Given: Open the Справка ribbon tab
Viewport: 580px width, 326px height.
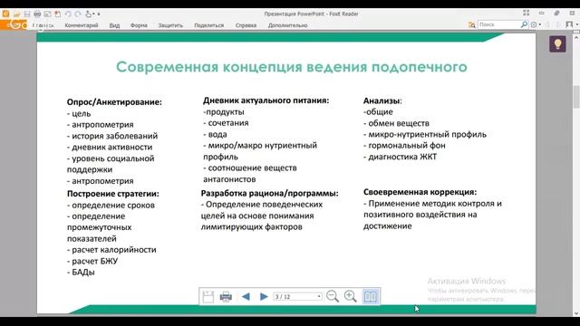Looking at the screenshot, I should point(246,25).
